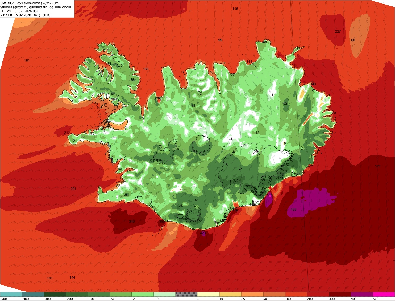Click the '-62' value in northeast Iceland

pyautogui.click(x=285, y=103)
